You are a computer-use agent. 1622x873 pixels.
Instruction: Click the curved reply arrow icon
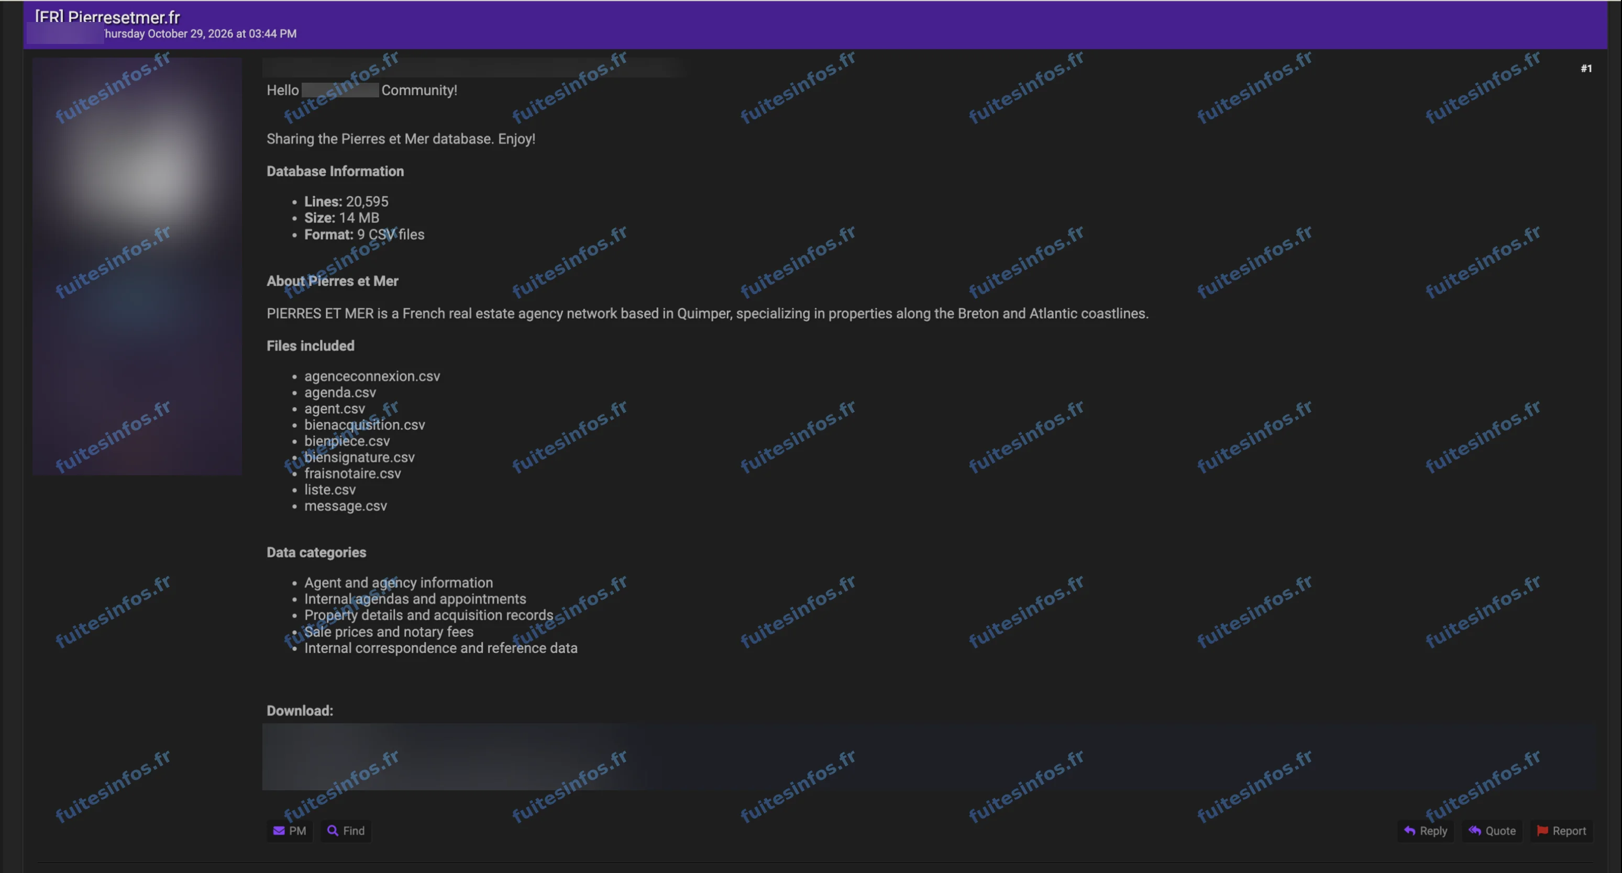pyautogui.click(x=1409, y=830)
